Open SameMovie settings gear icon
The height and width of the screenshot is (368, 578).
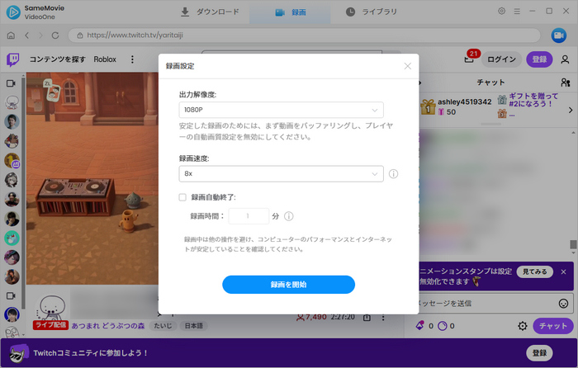[501, 11]
